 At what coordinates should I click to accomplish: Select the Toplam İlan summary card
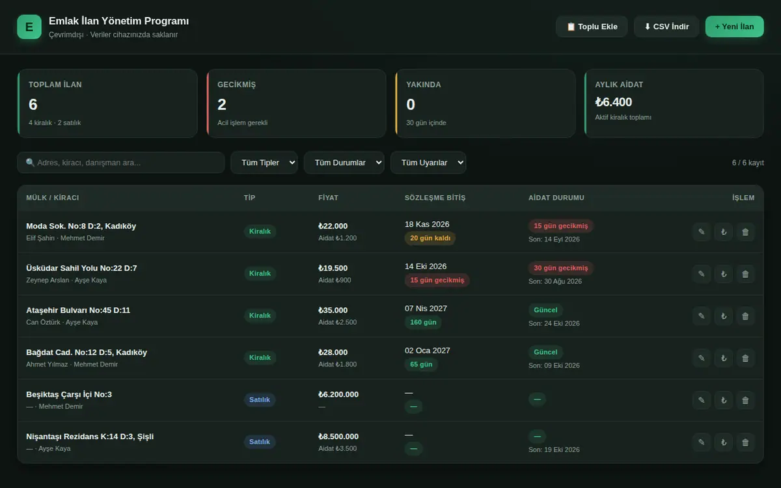click(x=107, y=103)
